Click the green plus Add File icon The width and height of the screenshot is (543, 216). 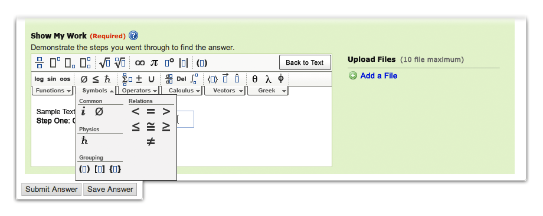[x=353, y=76]
